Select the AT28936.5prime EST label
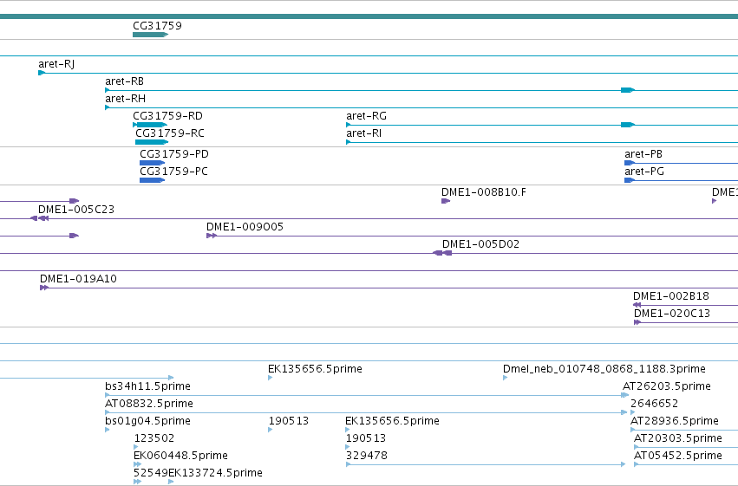Viewport: 738px width, 486px height. [675, 422]
